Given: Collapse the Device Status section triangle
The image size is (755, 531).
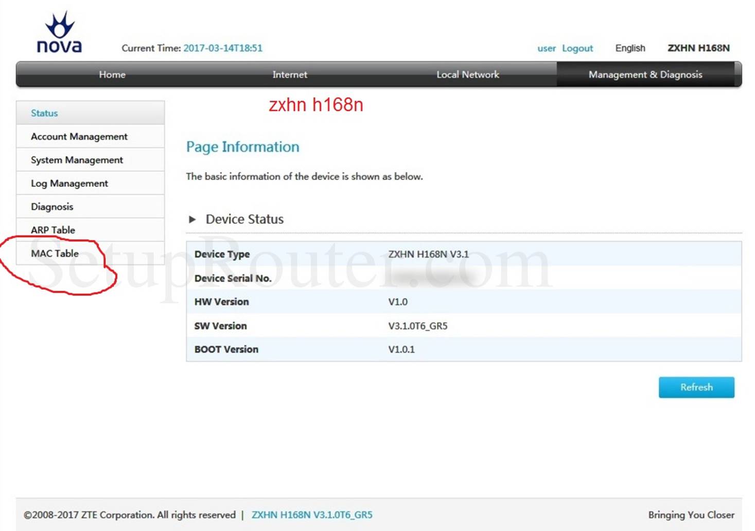Looking at the screenshot, I should pos(192,219).
